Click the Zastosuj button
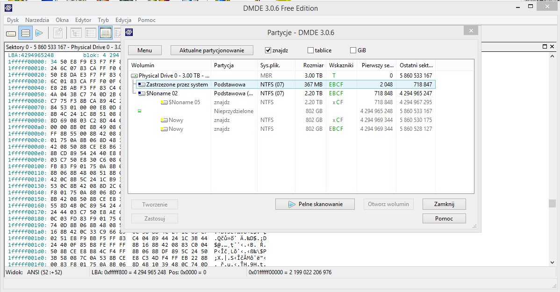 click(x=155, y=219)
